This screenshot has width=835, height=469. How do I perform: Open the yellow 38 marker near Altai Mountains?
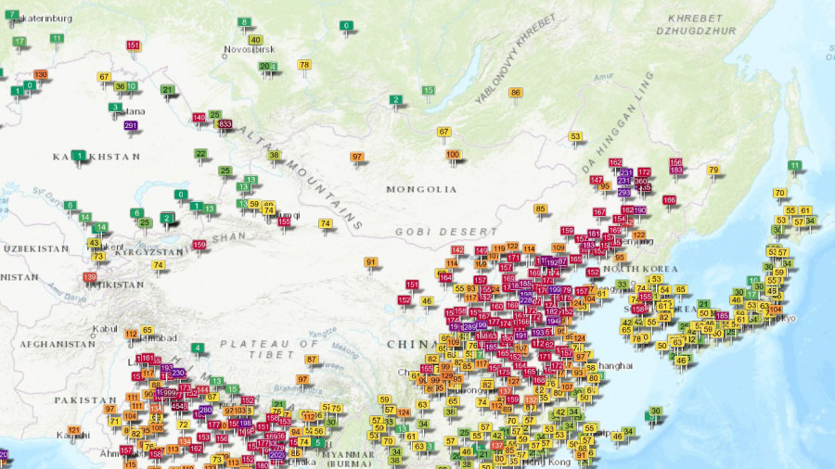coord(275,155)
